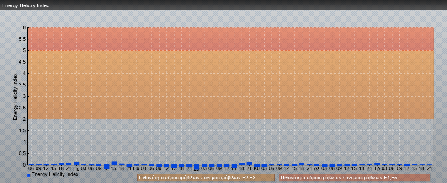This screenshot has height=183, width=447.
Task: Click the y-axis value 5.5
Action: pyautogui.click(x=23, y=39)
